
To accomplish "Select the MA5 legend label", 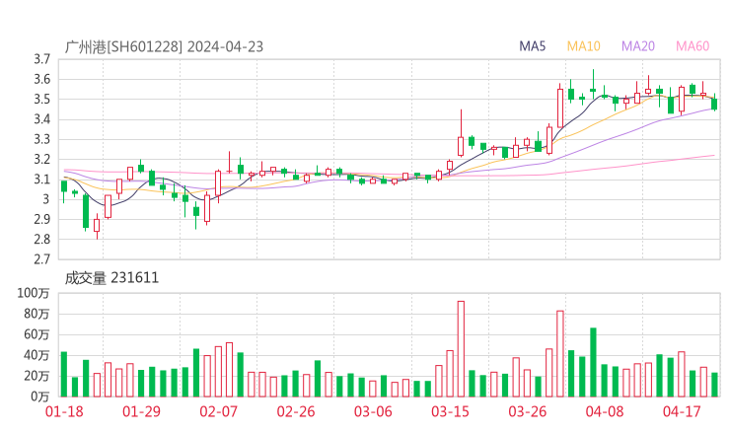I will click(532, 46).
